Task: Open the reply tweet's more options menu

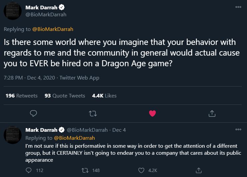Action: (238, 129)
